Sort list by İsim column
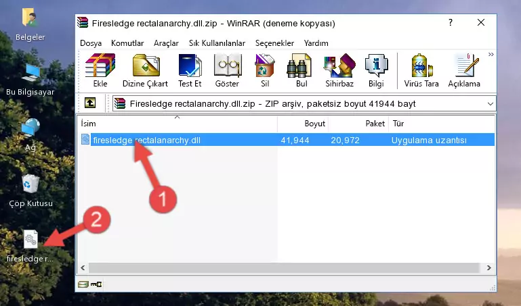 178,124
